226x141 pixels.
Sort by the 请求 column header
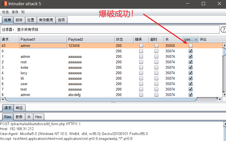pyautogui.click(x=10, y=39)
